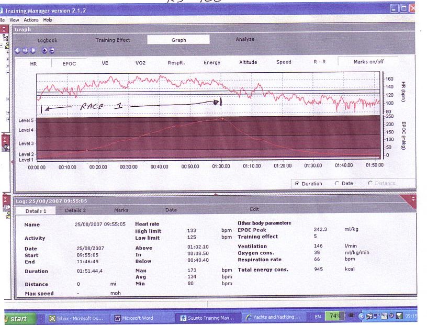Toggle the RespR. graph series

176,63
